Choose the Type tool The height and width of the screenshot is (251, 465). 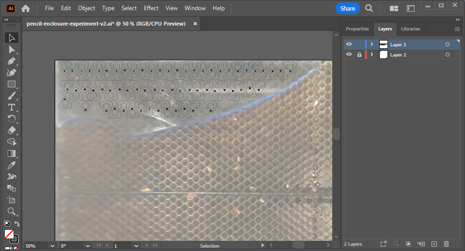pos(12,107)
